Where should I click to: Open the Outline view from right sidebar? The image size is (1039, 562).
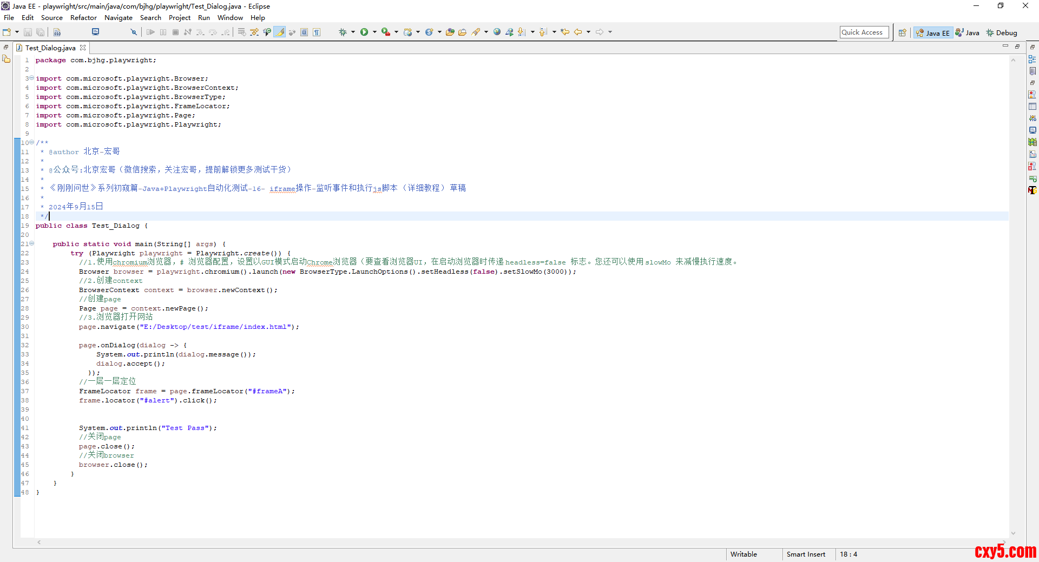click(1032, 59)
